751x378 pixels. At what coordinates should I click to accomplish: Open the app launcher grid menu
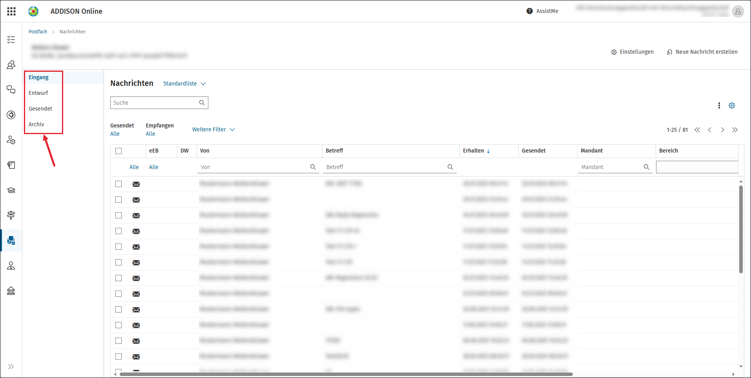coord(11,11)
